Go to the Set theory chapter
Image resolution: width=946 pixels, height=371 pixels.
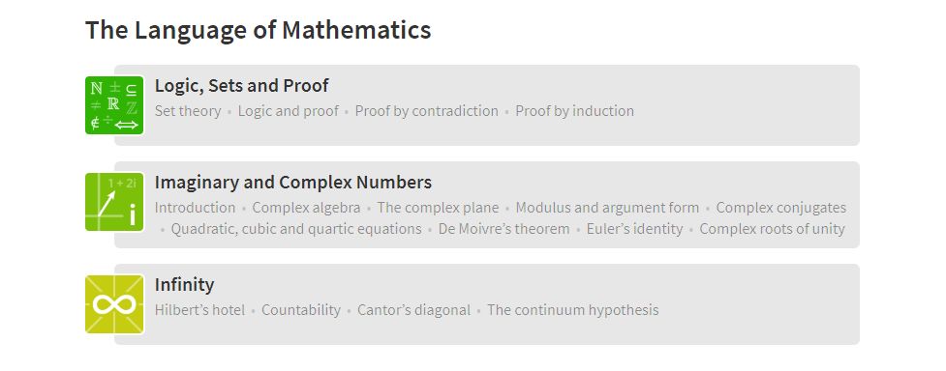[188, 111]
